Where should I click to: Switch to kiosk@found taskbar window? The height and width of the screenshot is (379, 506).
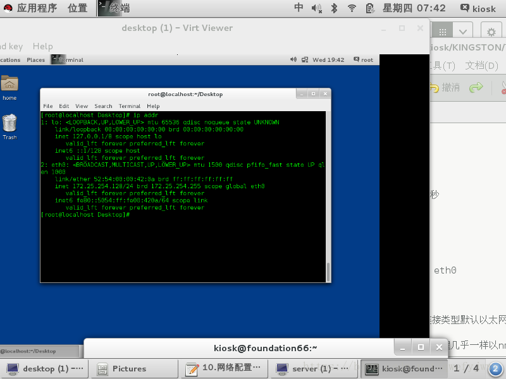404,369
